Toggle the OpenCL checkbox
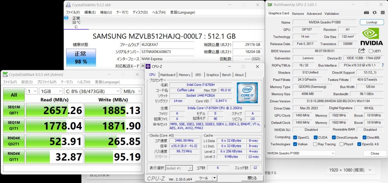The image size is (388, 183). tap(295, 137)
